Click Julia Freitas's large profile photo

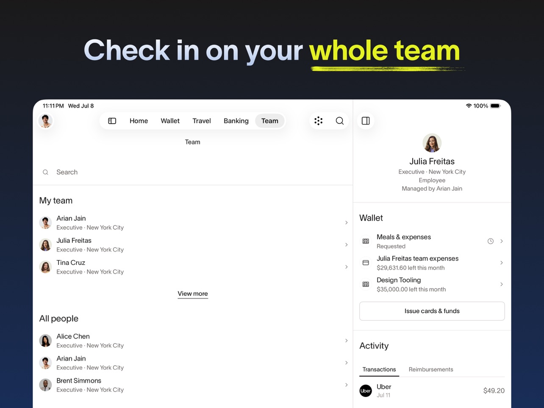tap(432, 143)
